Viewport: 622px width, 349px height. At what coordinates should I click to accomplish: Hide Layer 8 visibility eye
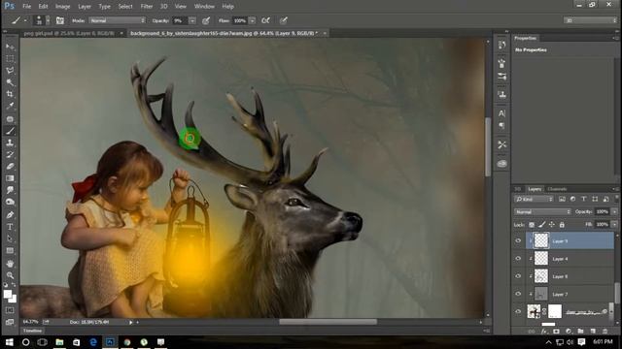point(518,276)
